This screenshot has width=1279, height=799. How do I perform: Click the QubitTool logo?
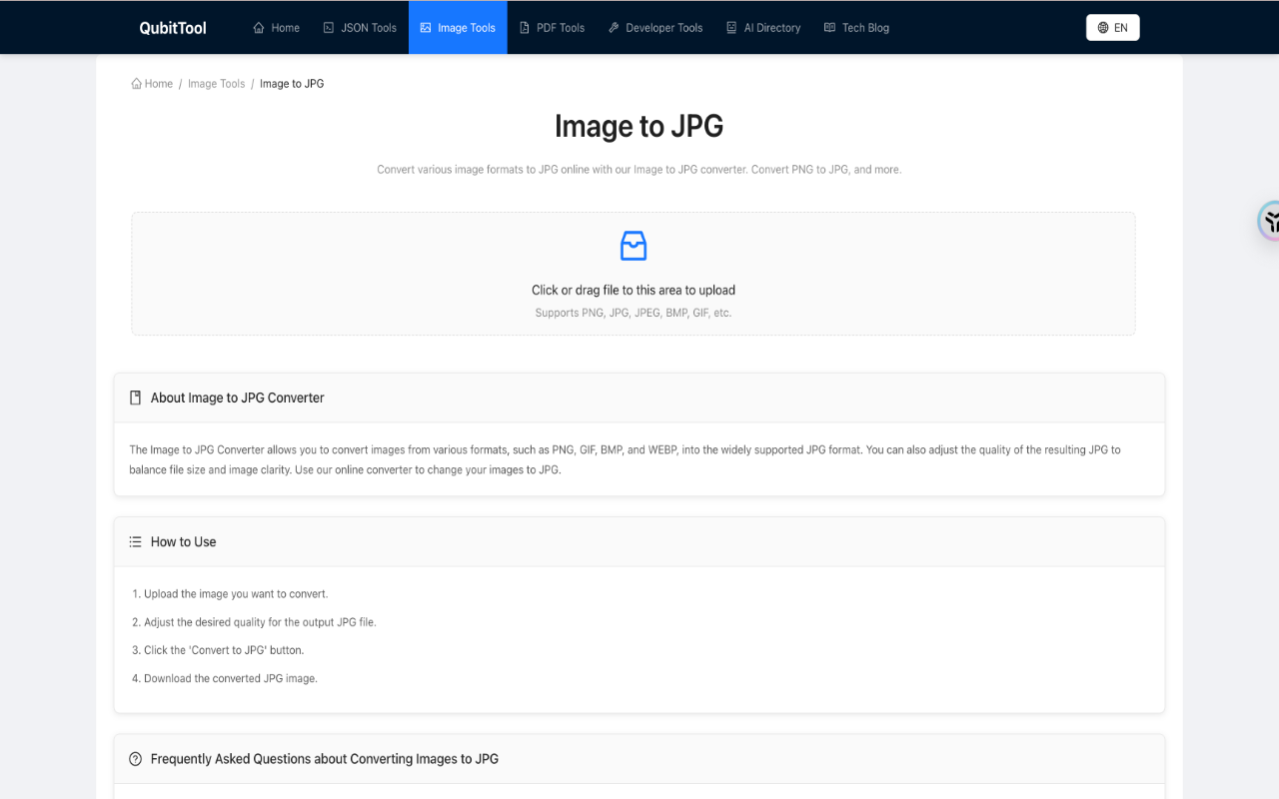(x=172, y=27)
